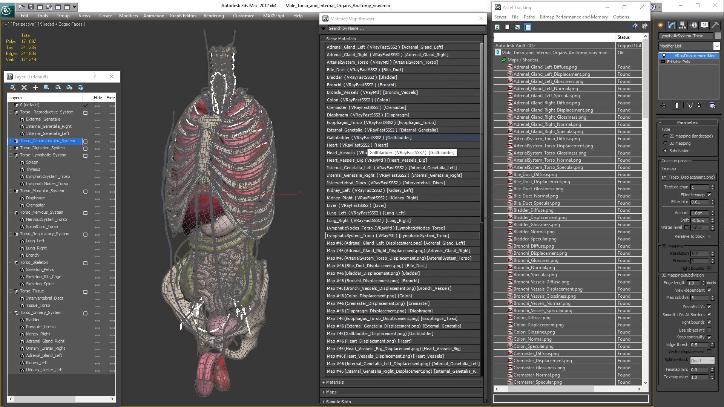Open the Motion tab in command panel

tap(694, 25)
